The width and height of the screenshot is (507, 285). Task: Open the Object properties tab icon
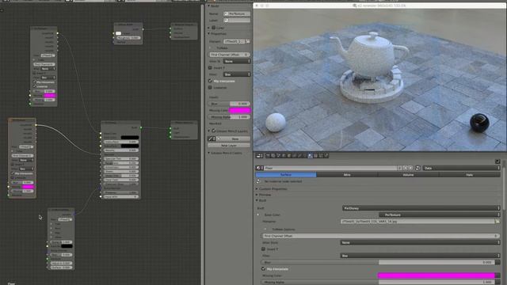pyautogui.click(x=288, y=156)
